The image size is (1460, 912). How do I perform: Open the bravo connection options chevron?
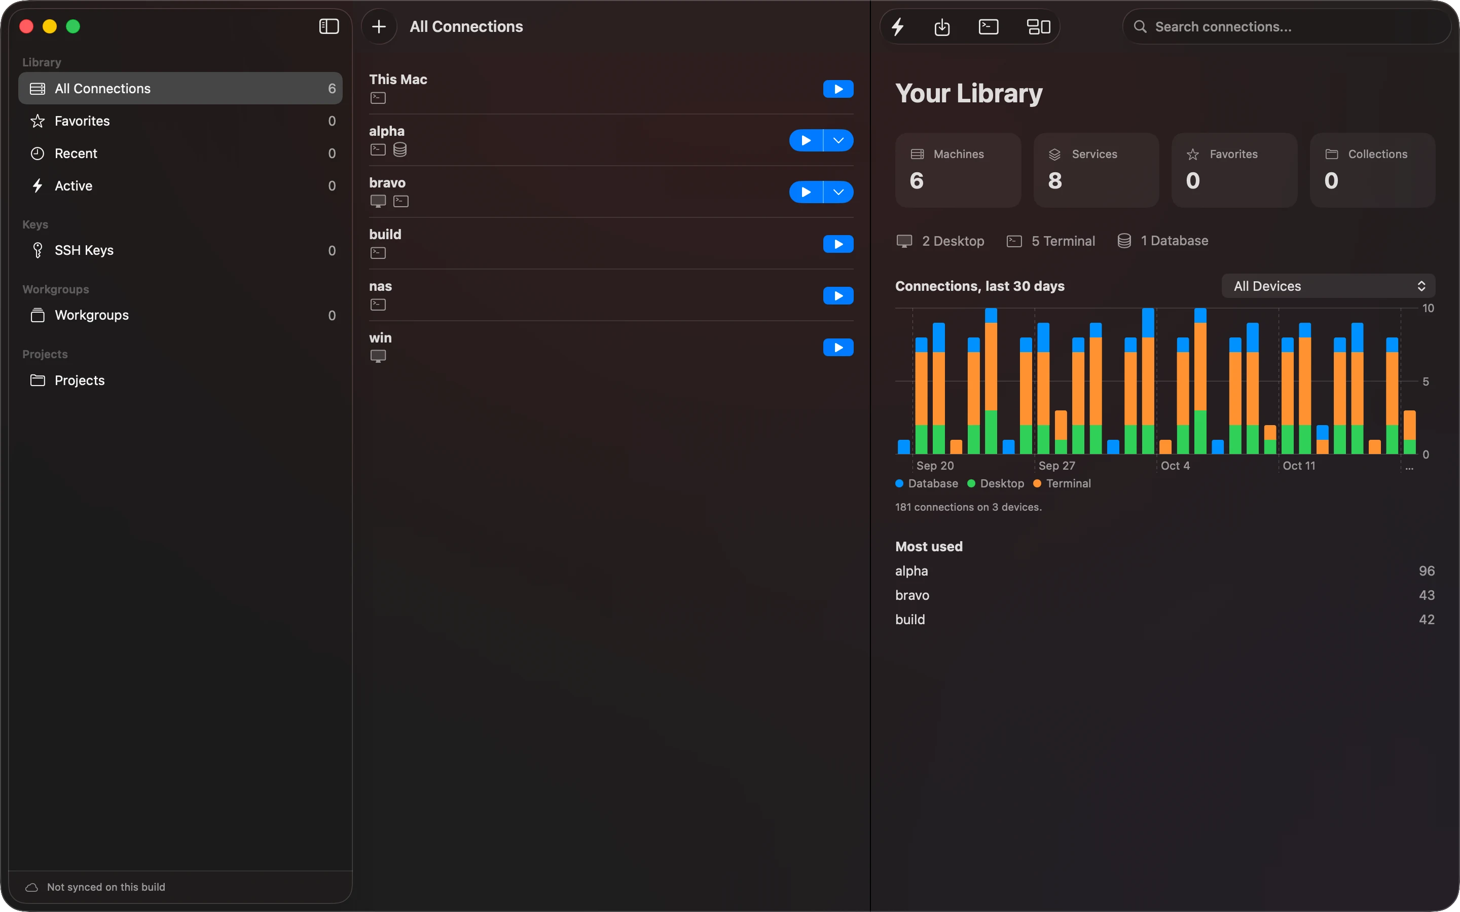(838, 193)
